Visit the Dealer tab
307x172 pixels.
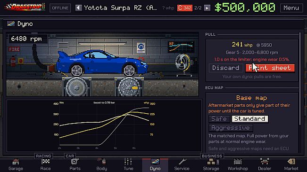265,165
